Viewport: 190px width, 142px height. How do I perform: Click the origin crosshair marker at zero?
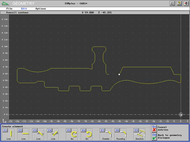(x=181, y=115)
